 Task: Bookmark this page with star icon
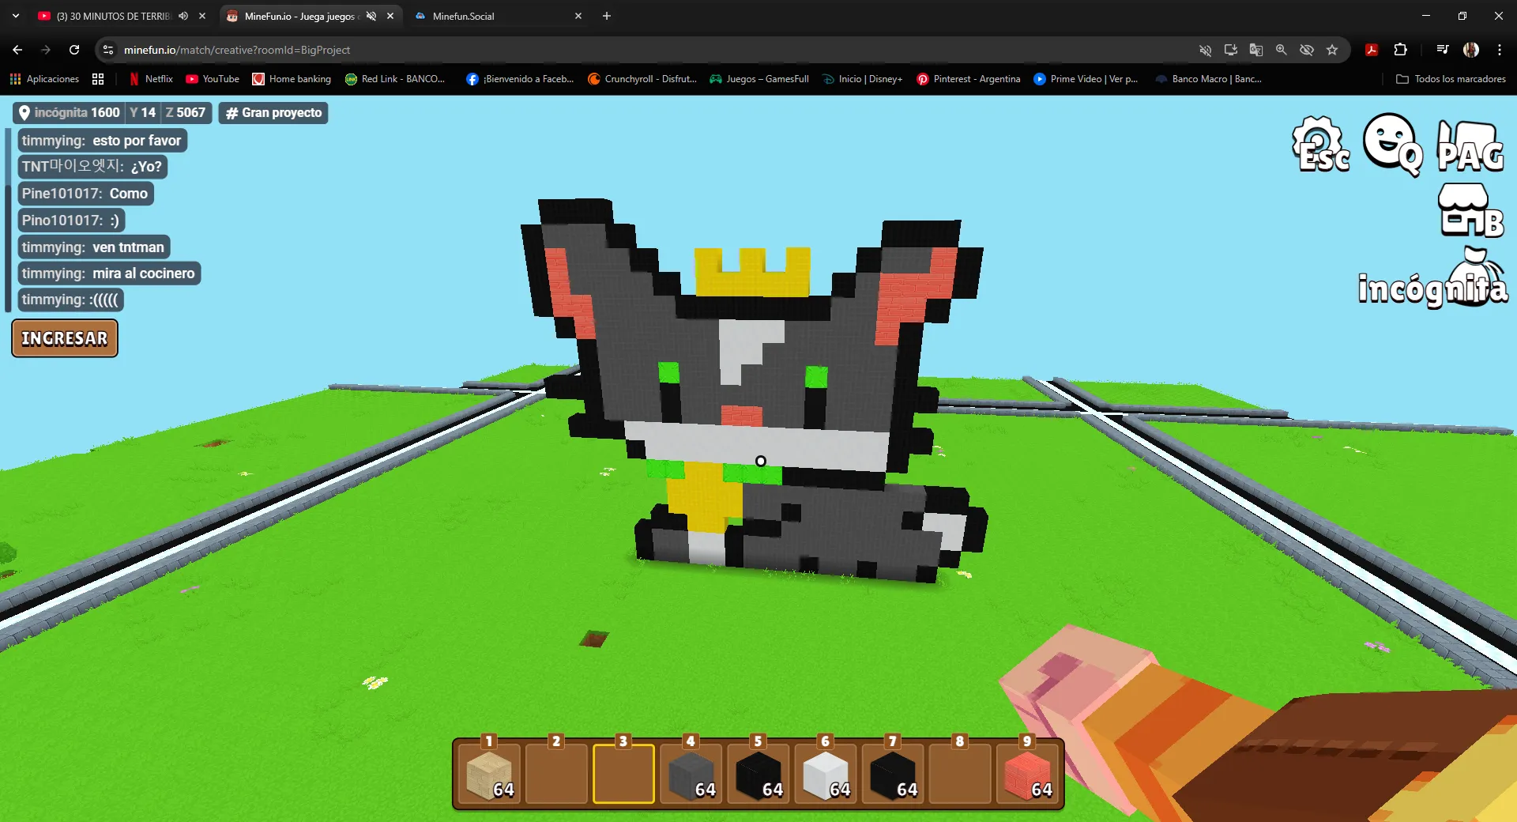1332,50
